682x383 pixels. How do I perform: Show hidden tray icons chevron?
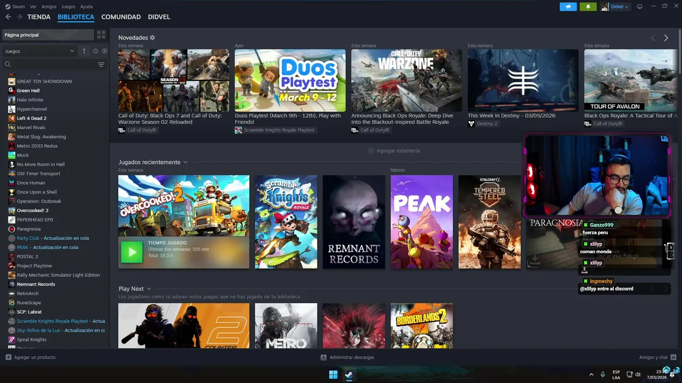click(x=591, y=374)
